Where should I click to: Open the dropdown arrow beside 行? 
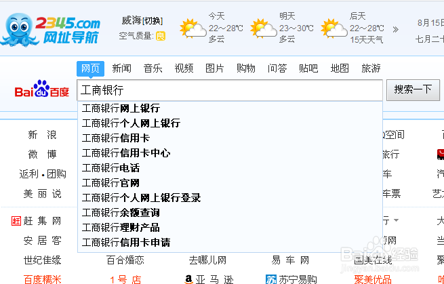[396, 220]
